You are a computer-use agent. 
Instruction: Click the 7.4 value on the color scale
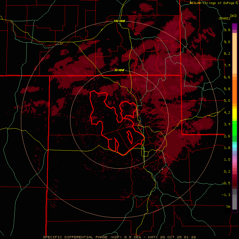(x=227, y=65)
